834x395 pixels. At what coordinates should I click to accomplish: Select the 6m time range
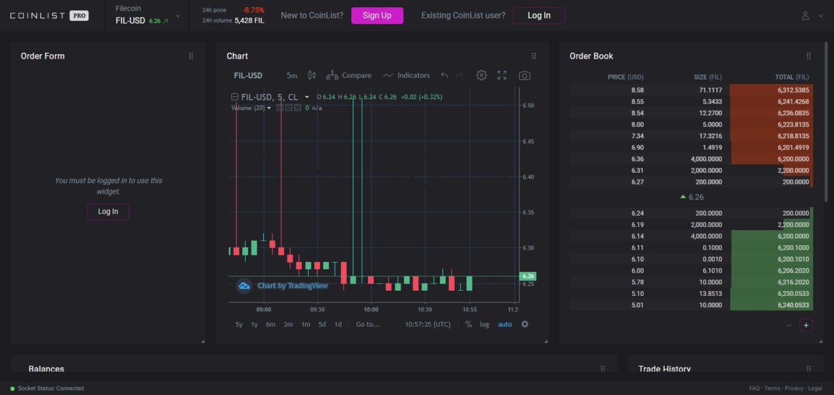point(270,324)
